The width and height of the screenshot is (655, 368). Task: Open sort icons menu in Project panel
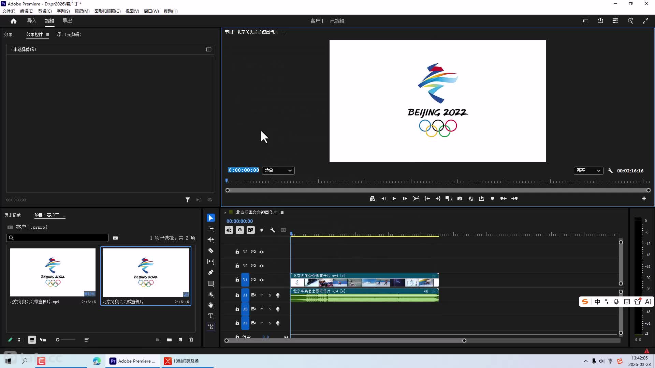(x=86, y=340)
